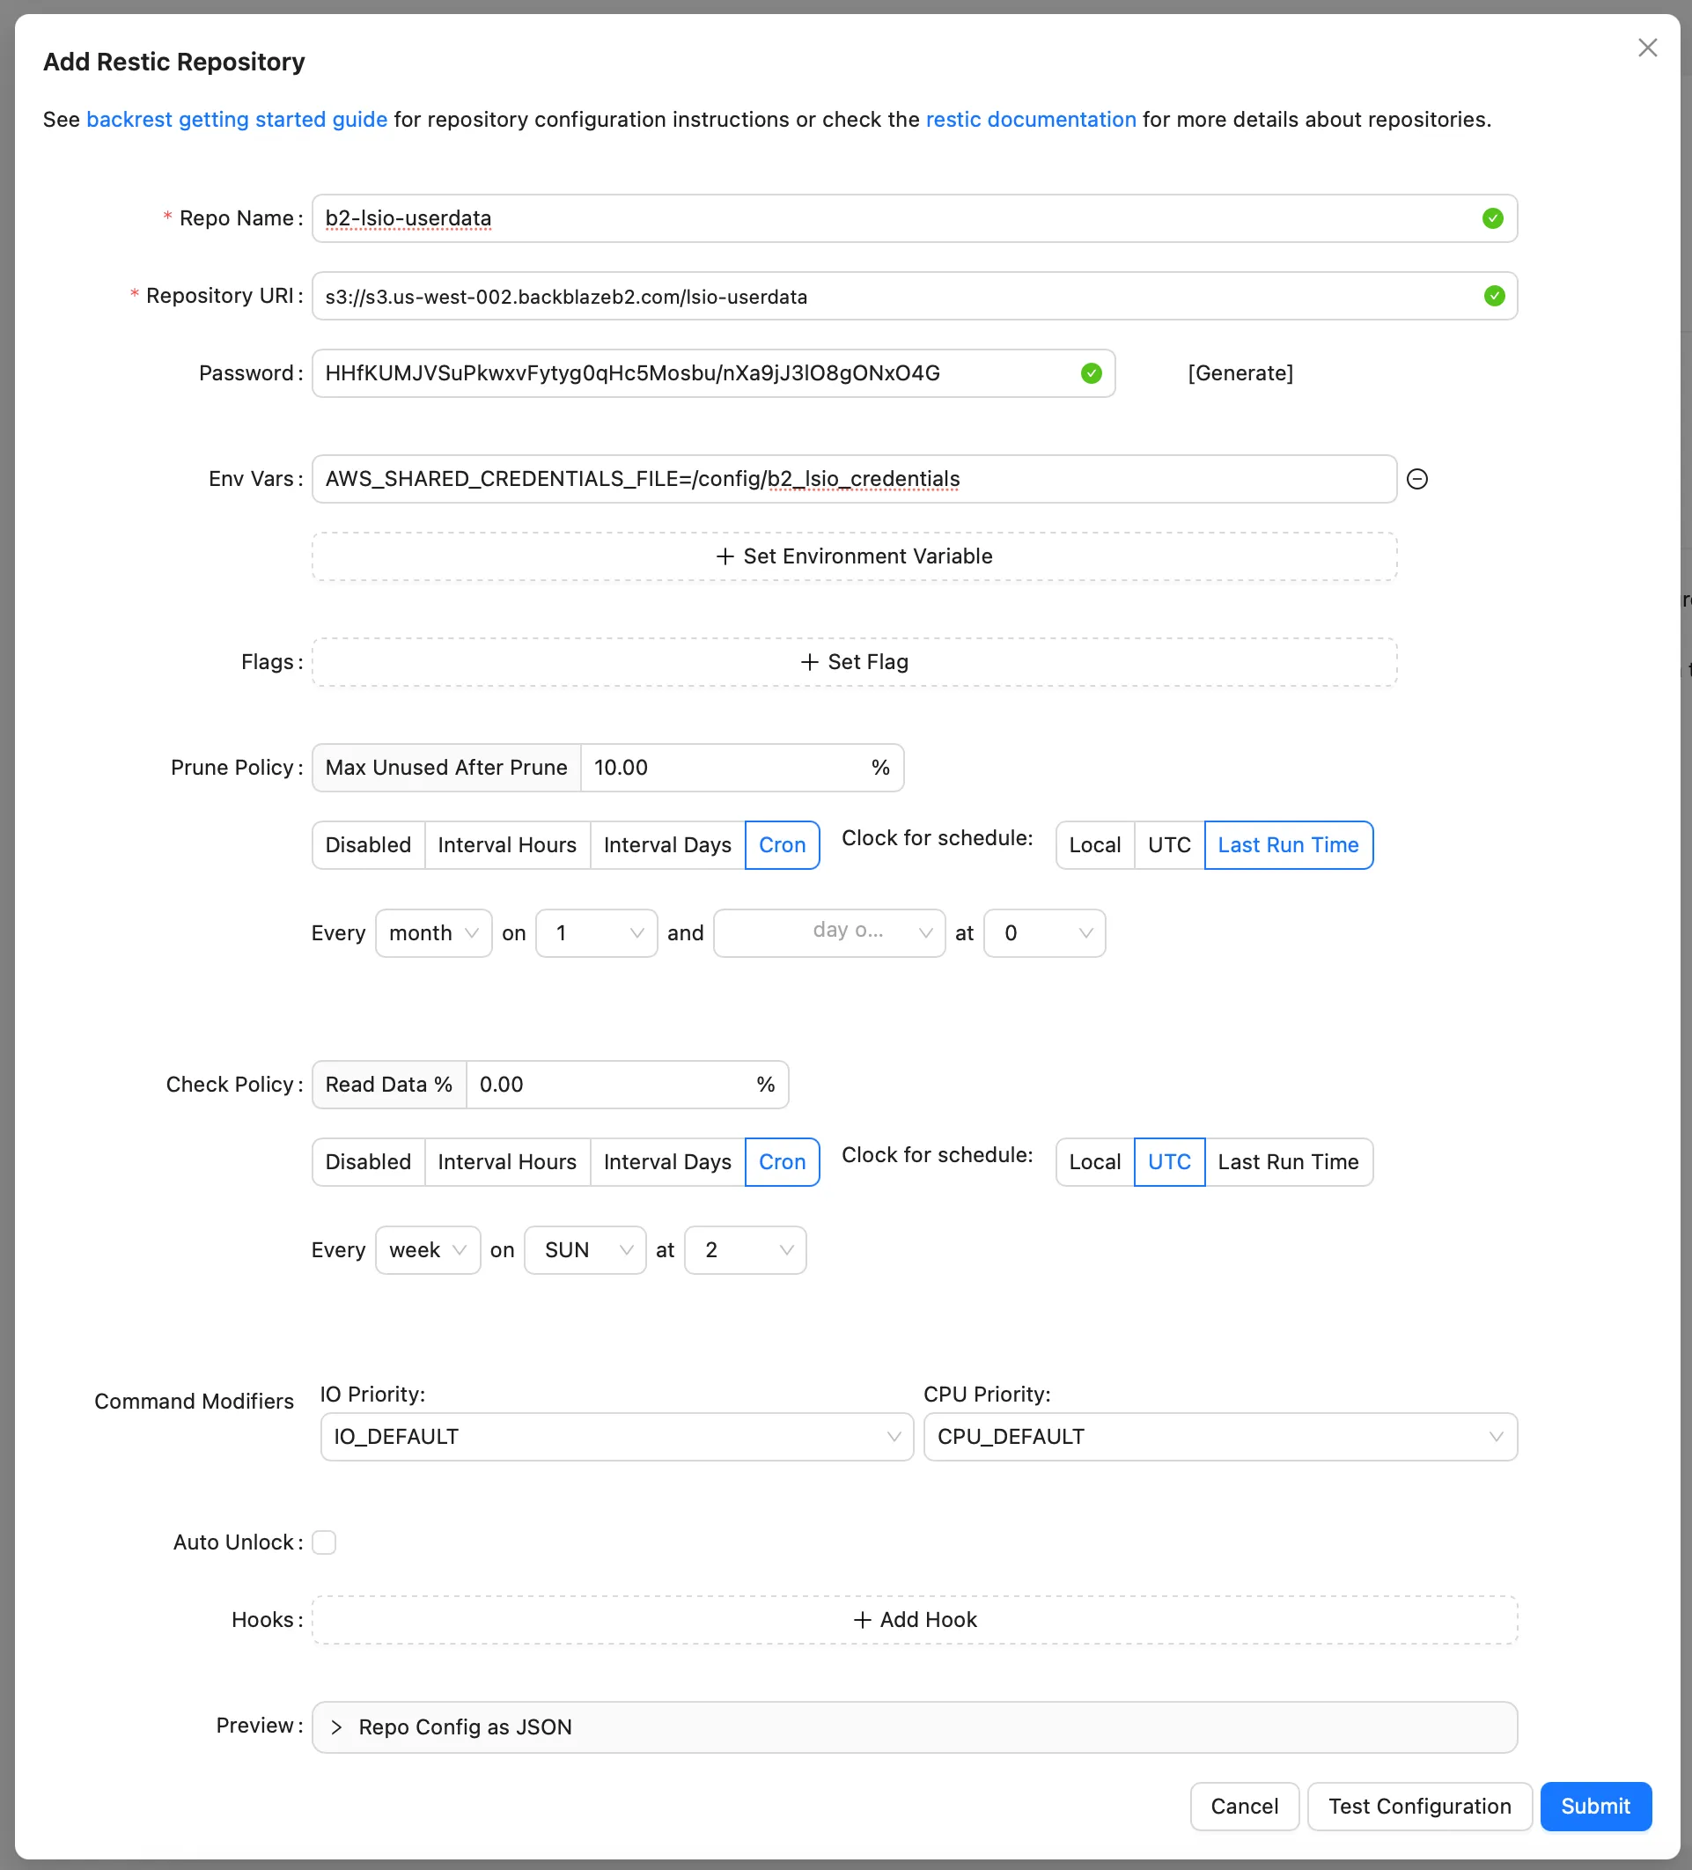The image size is (1692, 1870).
Task: Add a new flag with Set Flag
Action: [x=854, y=662]
